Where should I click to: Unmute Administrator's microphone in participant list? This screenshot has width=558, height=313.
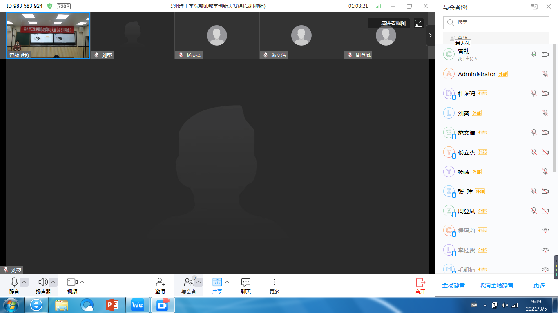click(x=545, y=74)
